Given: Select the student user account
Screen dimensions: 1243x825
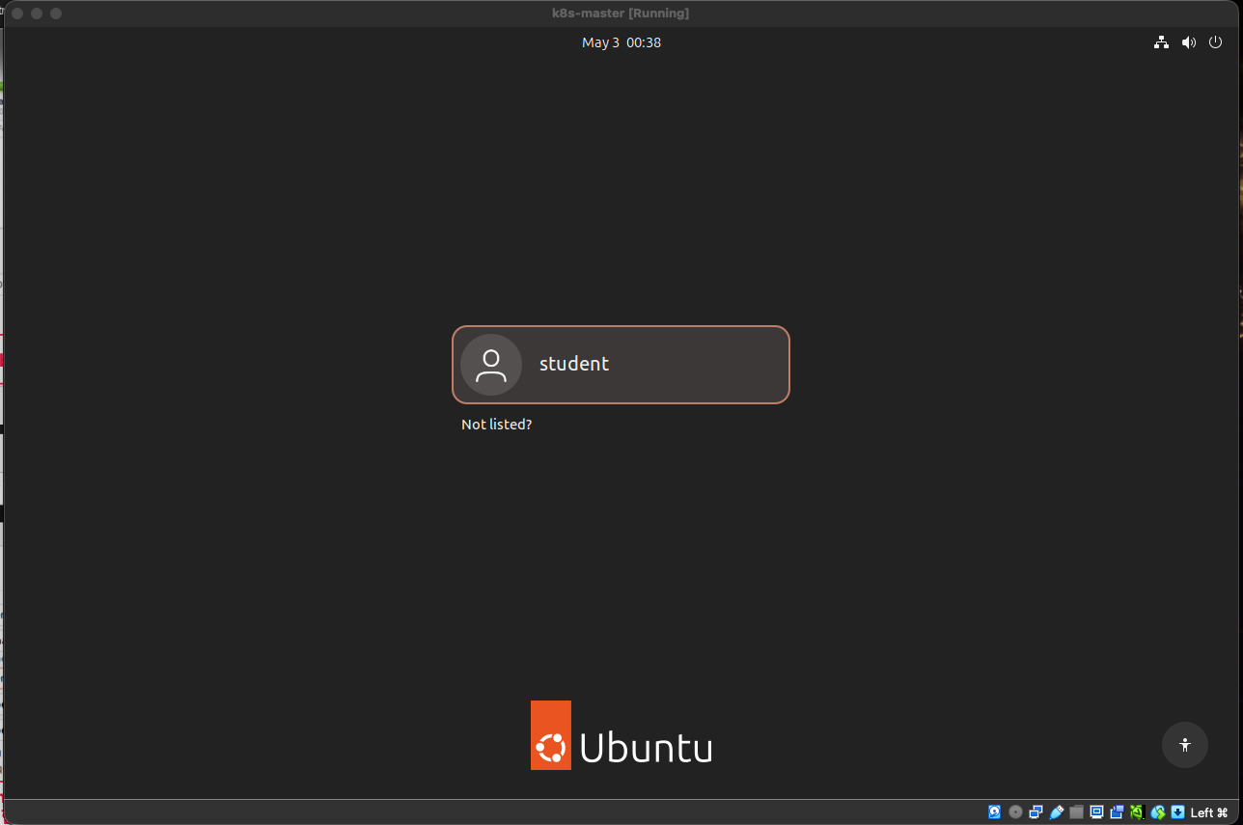Looking at the screenshot, I should tap(621, 365).
